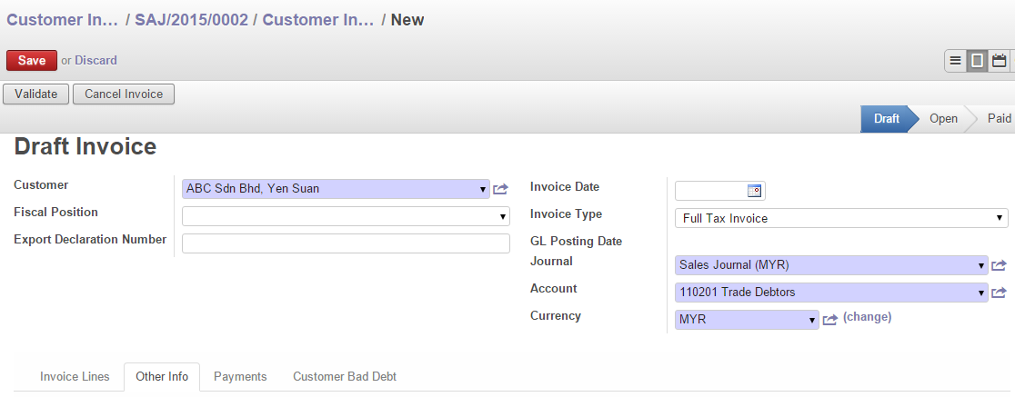Screen dimensions: 1015x397
Task: Discard the changes
Action: pyautogui.click(x=95, y=61)
